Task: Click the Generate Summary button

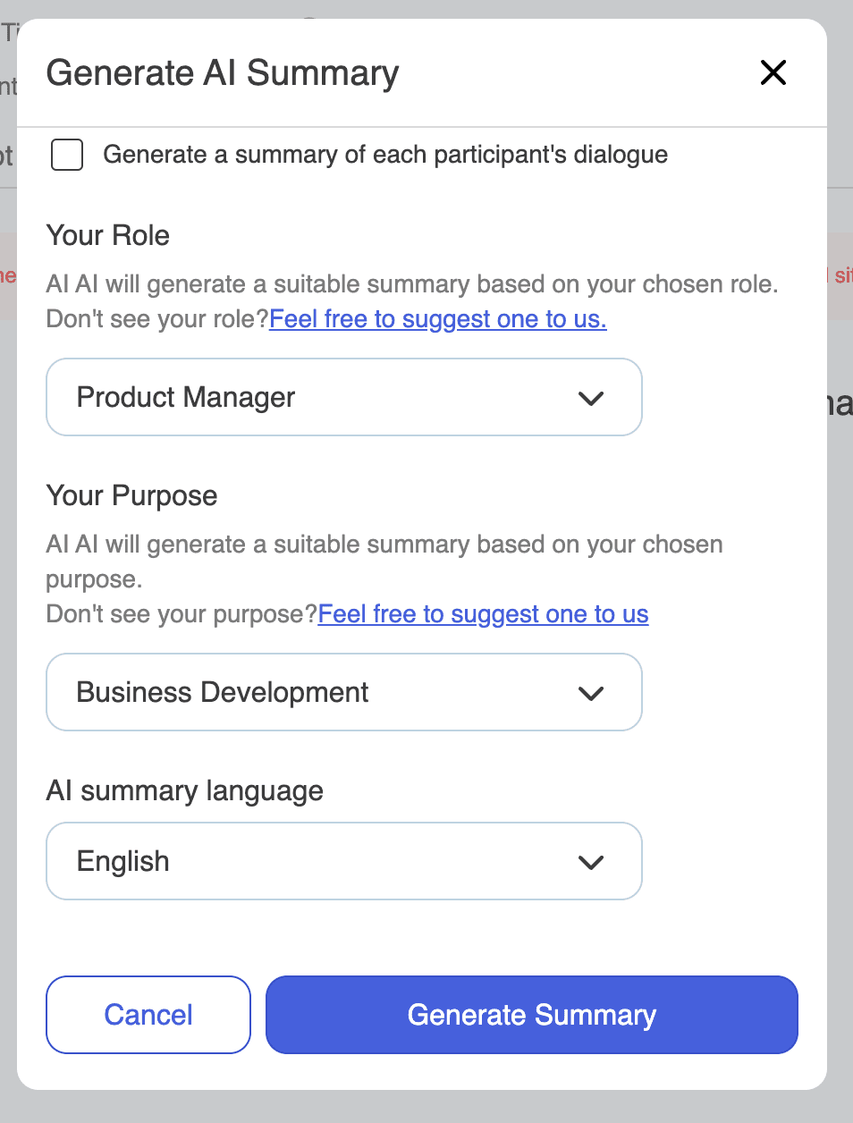Action: (531, 1015)
